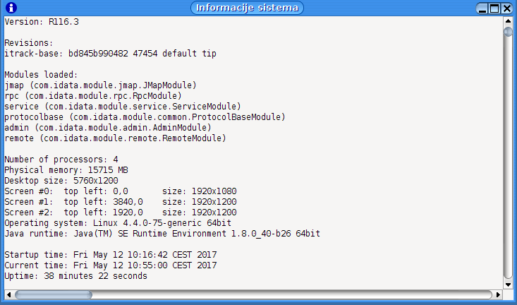
Task: Click the empty vertical scrollbar track
Action: point(508,158)
